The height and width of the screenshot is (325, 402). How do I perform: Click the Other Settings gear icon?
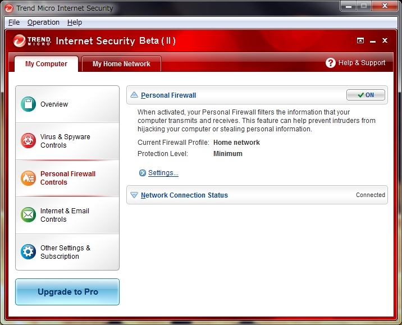click(x=28, y=251)
